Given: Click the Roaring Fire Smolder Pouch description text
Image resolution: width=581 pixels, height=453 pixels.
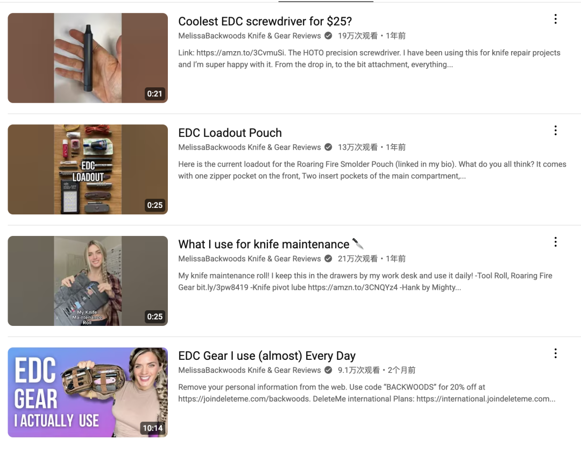Looking at the screenshot, I should 372,170.
